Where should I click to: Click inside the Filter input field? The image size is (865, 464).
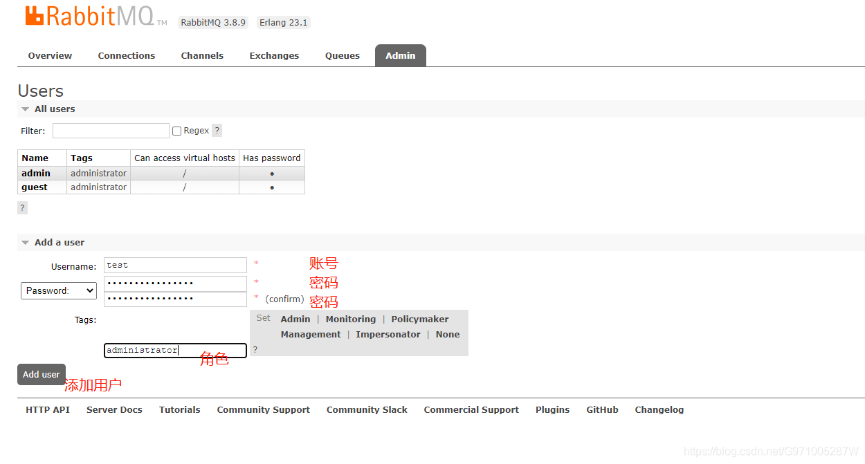(111, 130)
